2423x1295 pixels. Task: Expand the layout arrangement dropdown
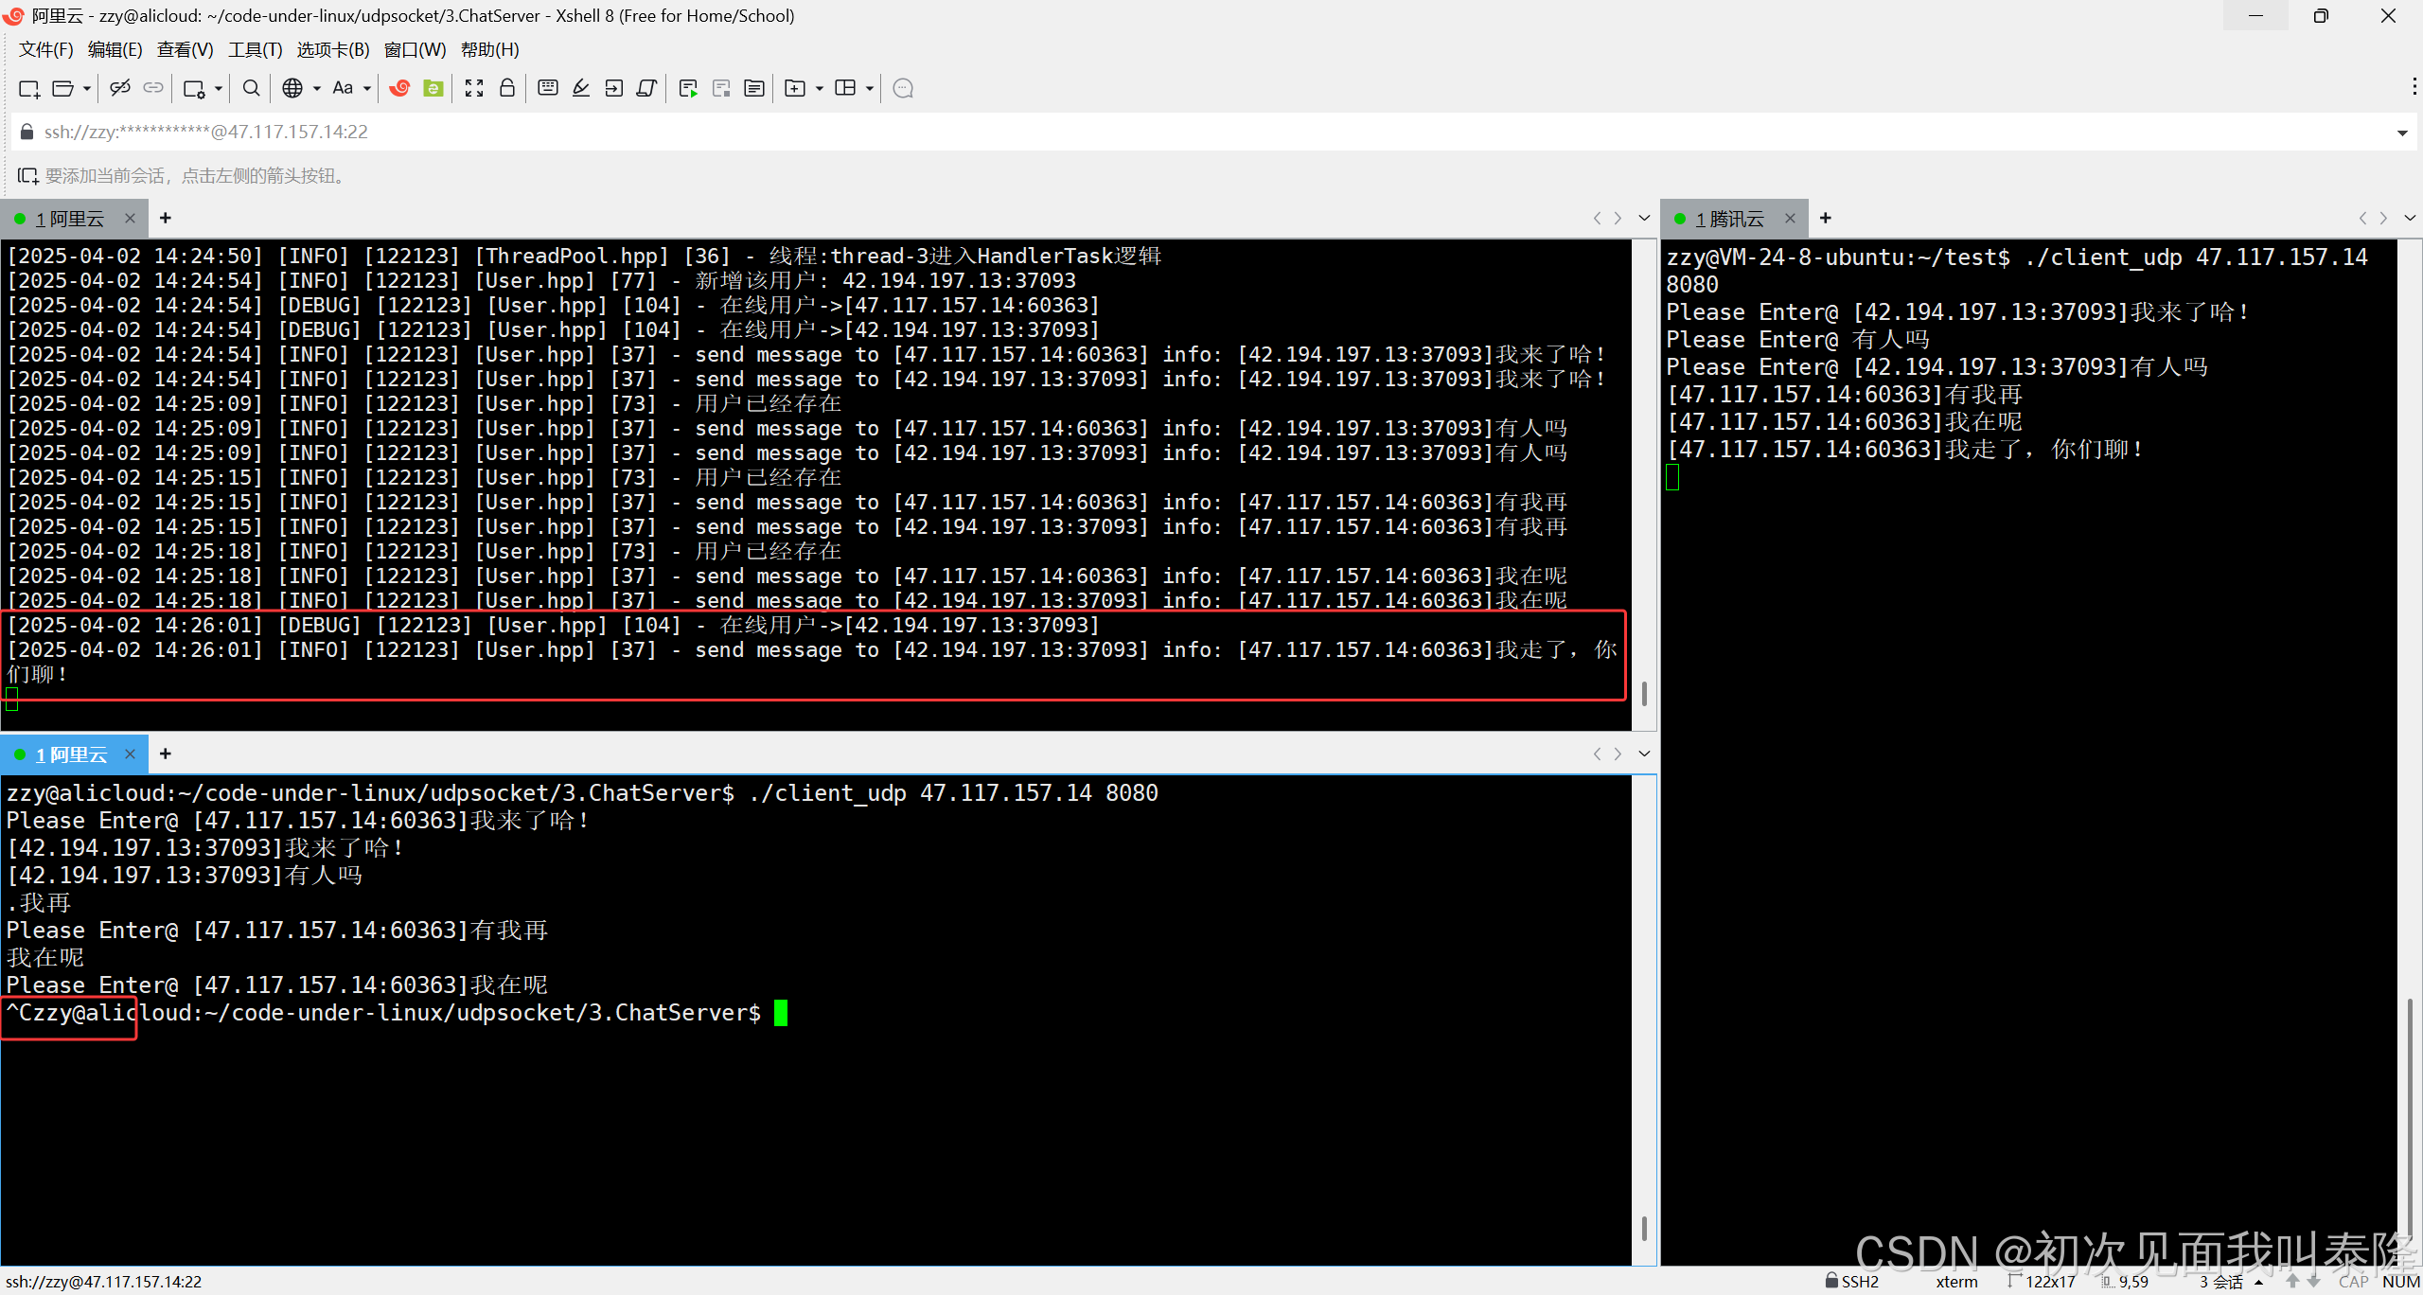[x=870, y=88]
